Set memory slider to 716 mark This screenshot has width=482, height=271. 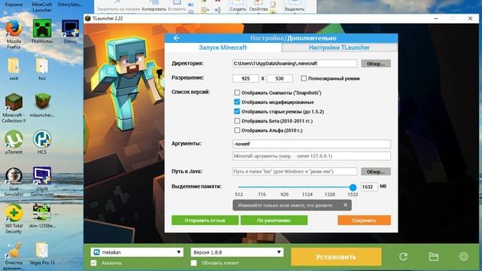point(262,187)
